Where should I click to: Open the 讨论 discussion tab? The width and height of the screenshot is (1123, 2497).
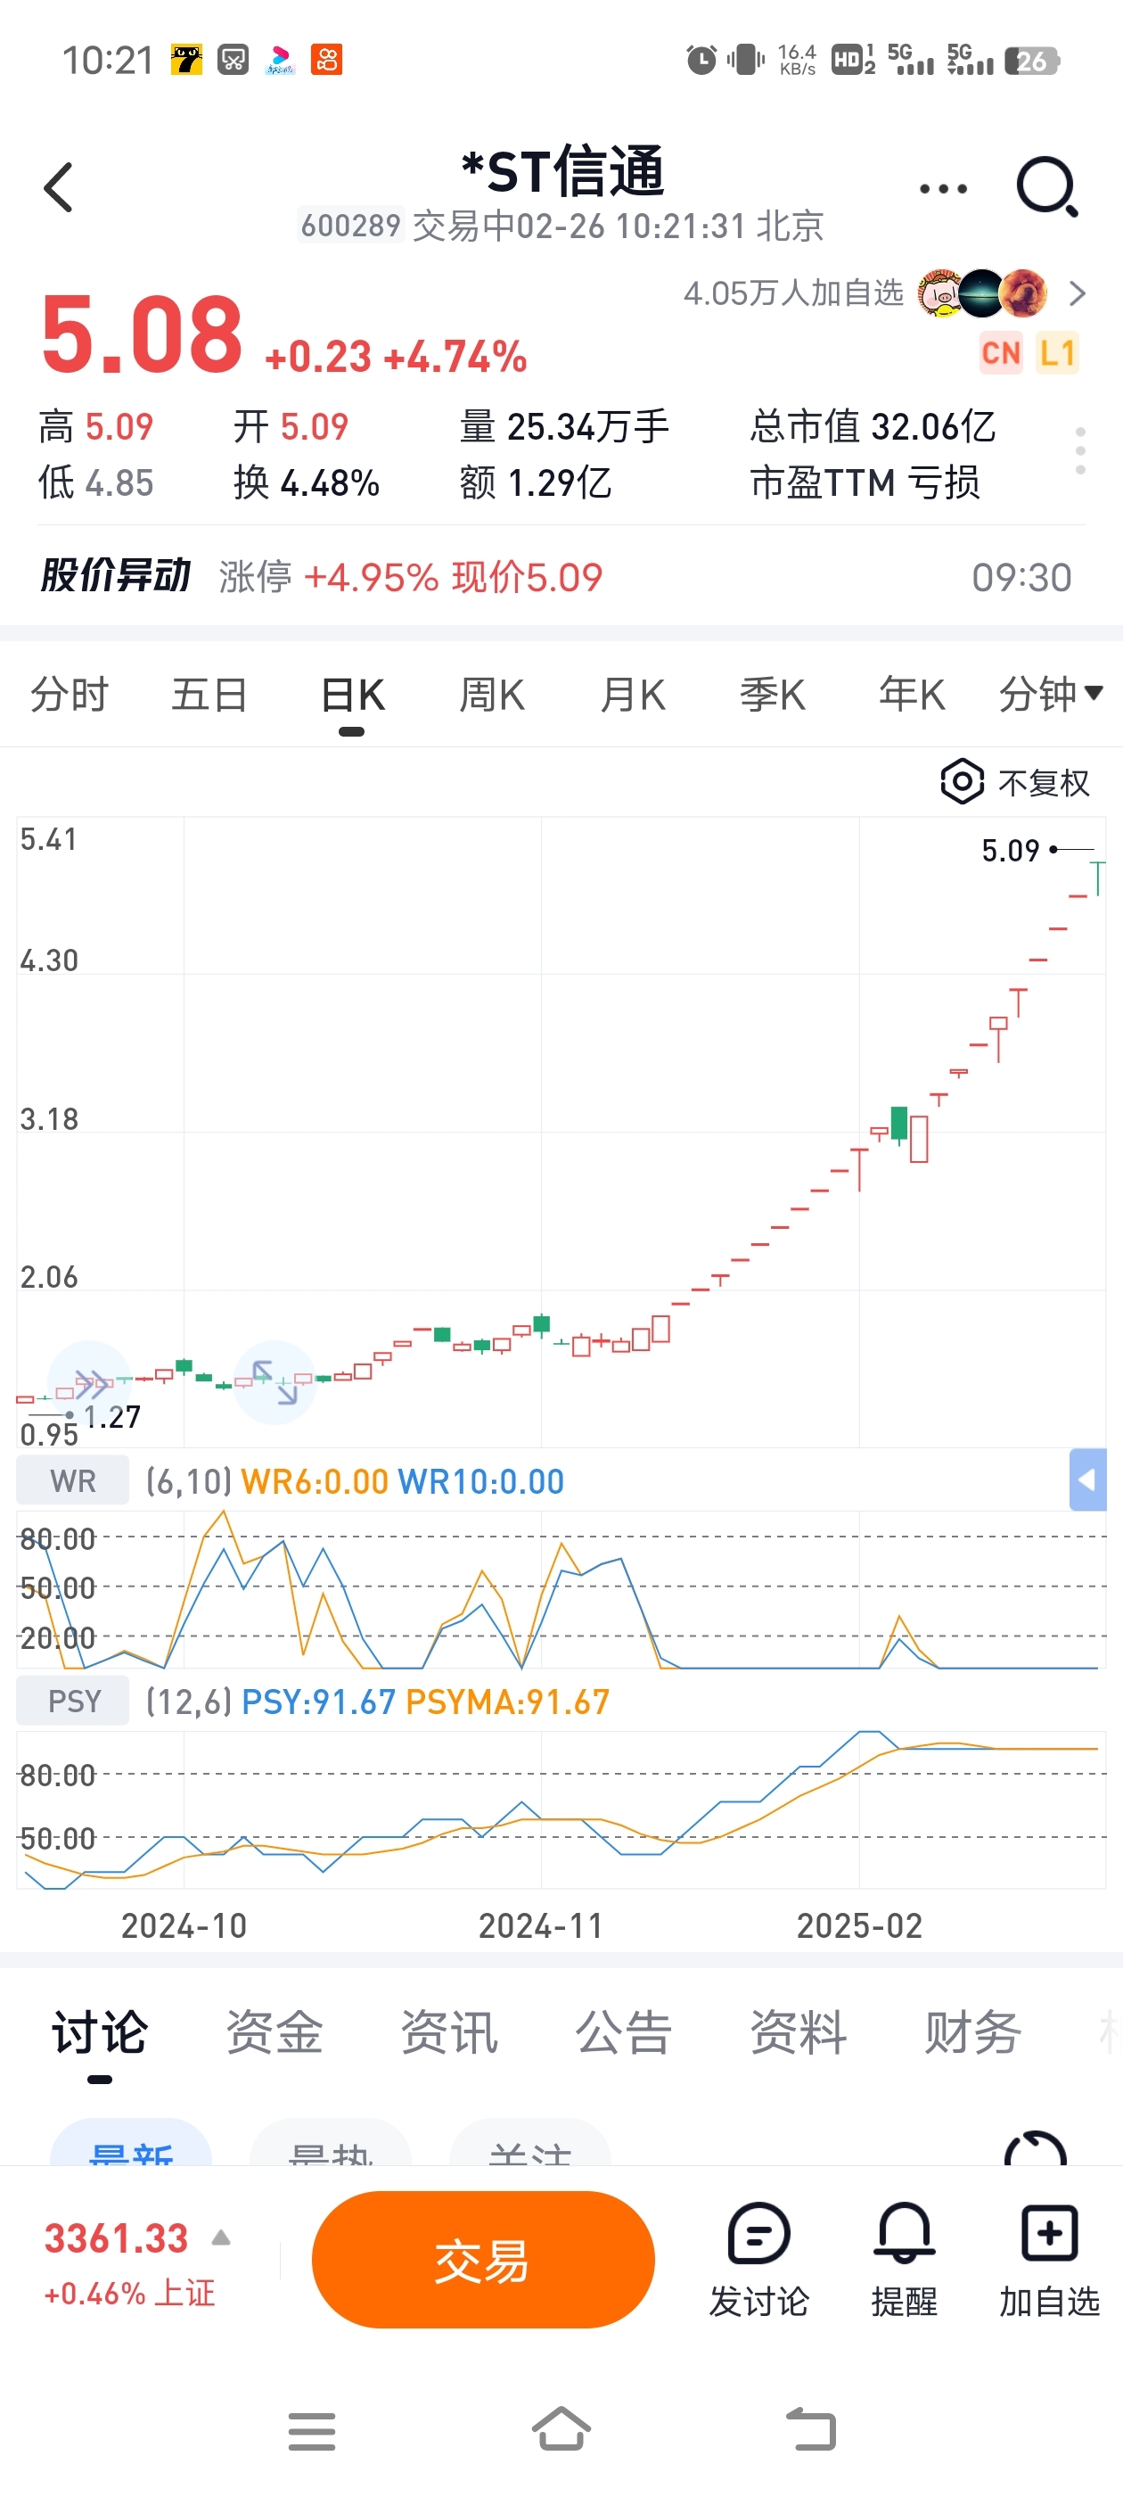tap(100, 2031)
